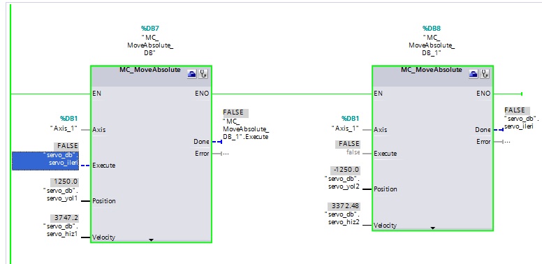Click empty Error output placeholder on DB7
The image size is (542, 264).
(226, 154)
